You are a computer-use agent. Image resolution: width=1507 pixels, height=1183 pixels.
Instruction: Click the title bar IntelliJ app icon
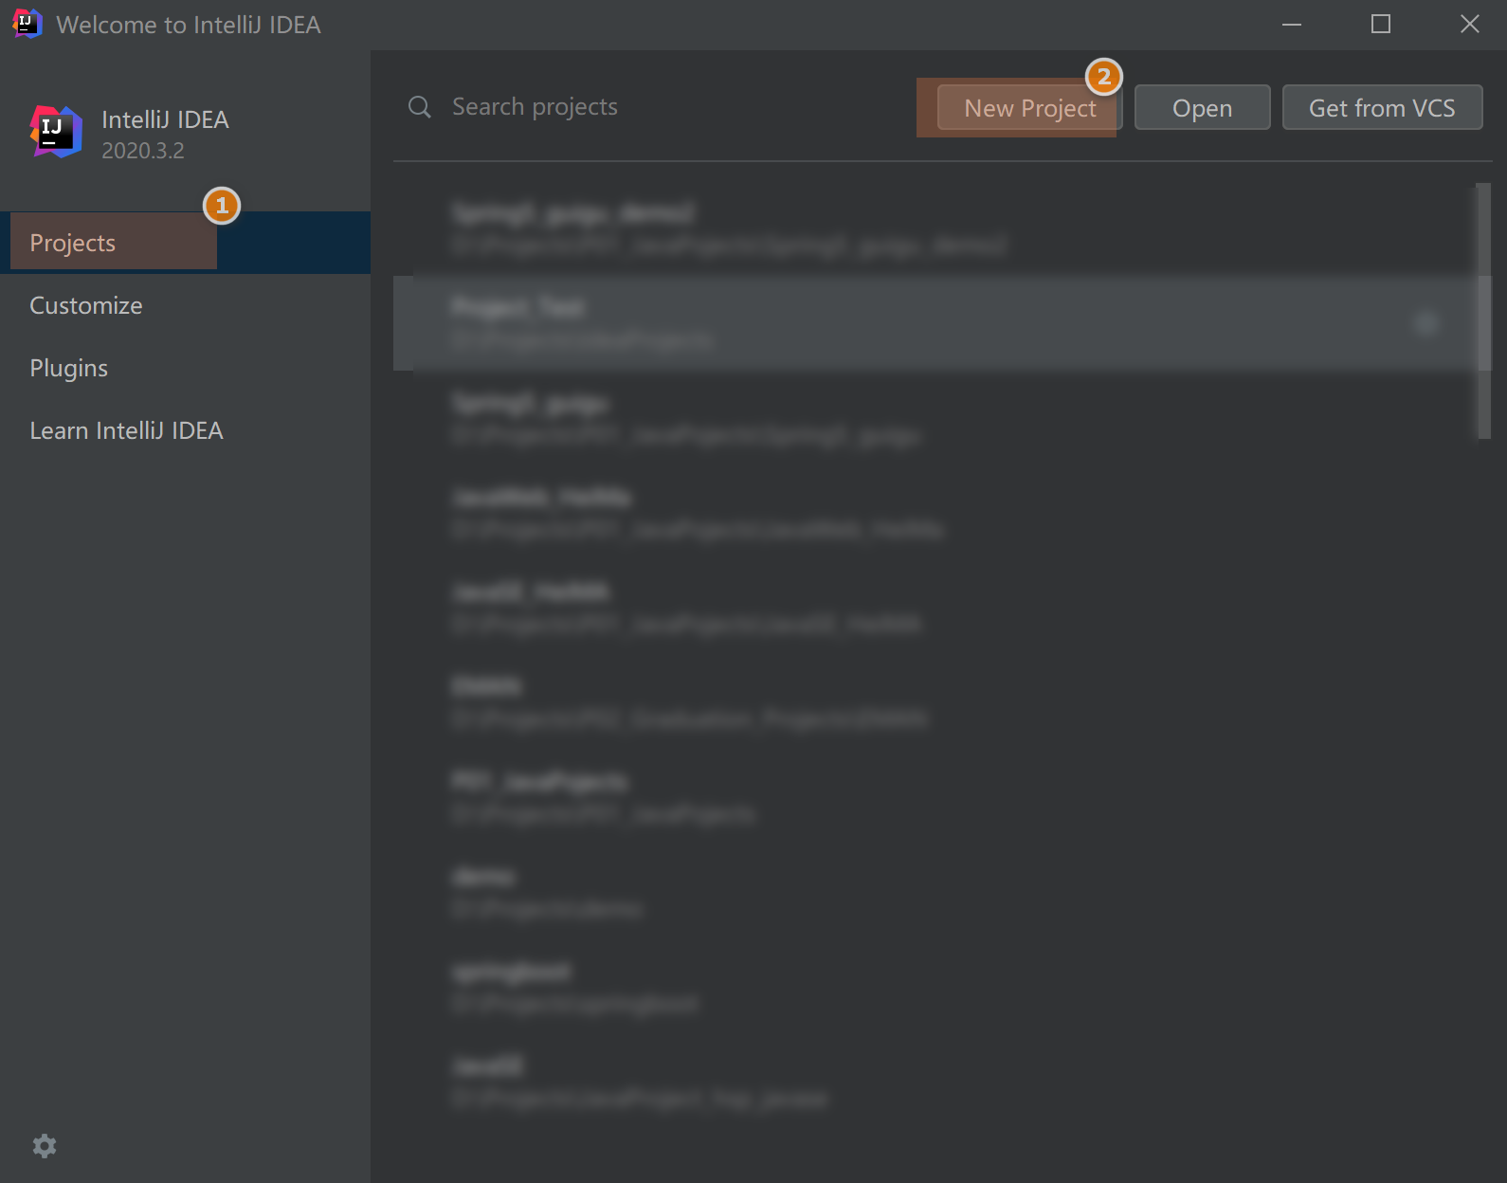[27, 24]
